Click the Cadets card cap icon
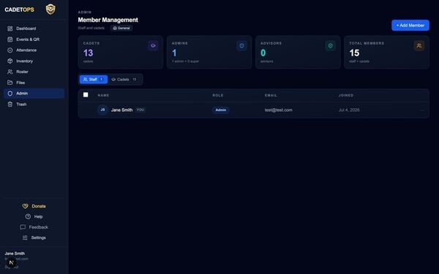Viewport: 439px width, 274px height. click(x=153, y=45)
